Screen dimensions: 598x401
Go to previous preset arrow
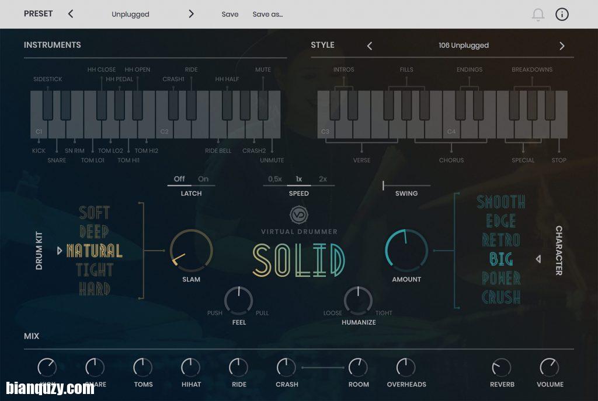[x=71, y=14]
